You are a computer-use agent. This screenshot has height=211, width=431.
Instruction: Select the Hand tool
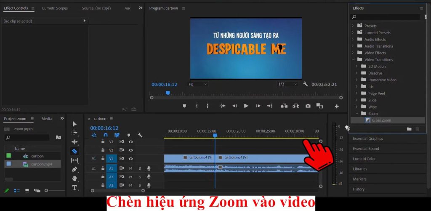(x=74, y=179)
